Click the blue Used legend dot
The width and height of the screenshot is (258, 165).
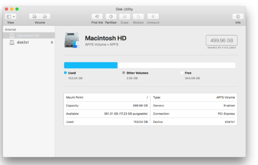(65, 73)
